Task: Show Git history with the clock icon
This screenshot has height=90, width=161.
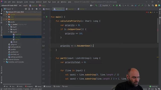Action: point(145,5)
